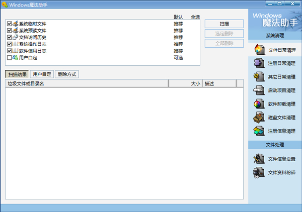Select the 文件处理 section header
Viewport: 302px width, 212px height.
tap(275, 145)
